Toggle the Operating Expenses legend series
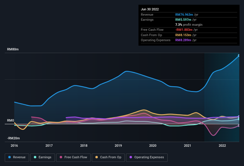 (147, 157)
